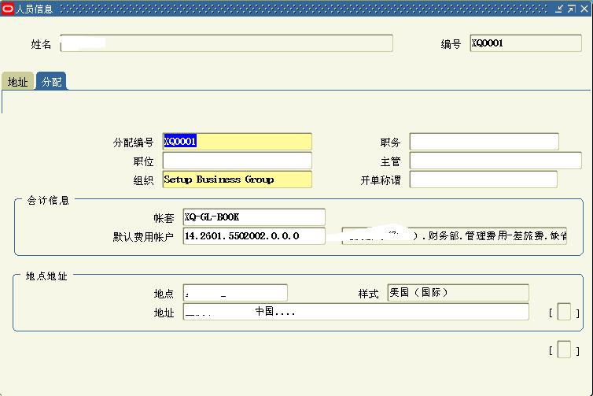The width and height of the screenshot is (593, 396).
Task: Switch to the 地址 tab
Action: click(x=18, y=82)
